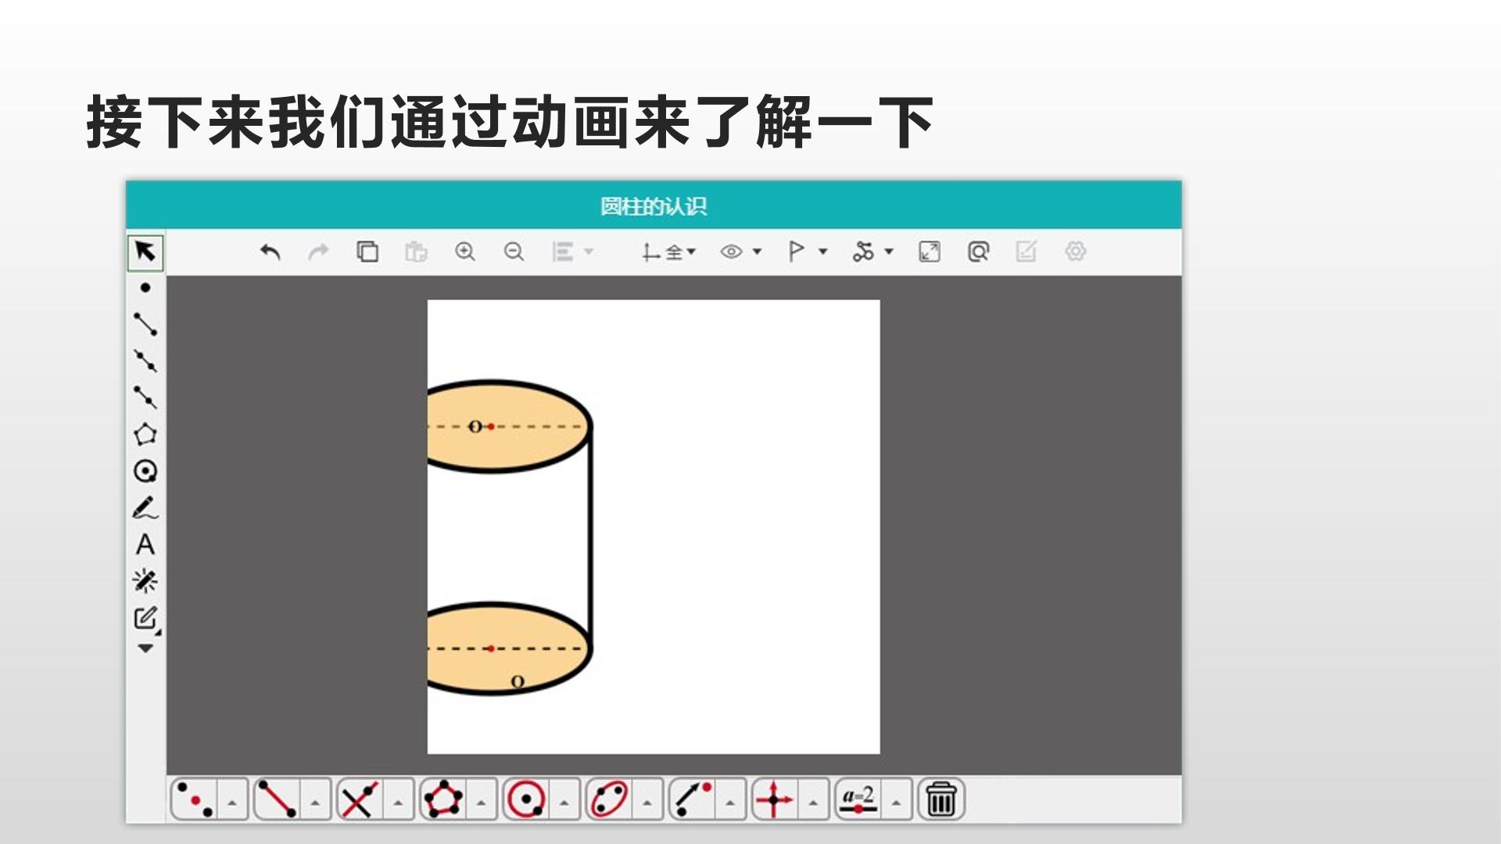Screen dimensions: 1501x844
Task: Click the red center point on top ellipse
Action: point(491,427)
